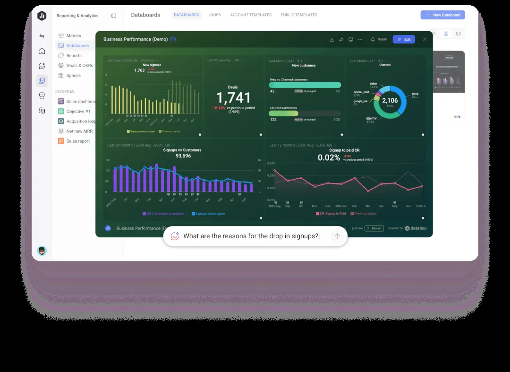Open databoard in presentation screen mode
The height and width of the screenshot is (372, 510).
point(350,39)
